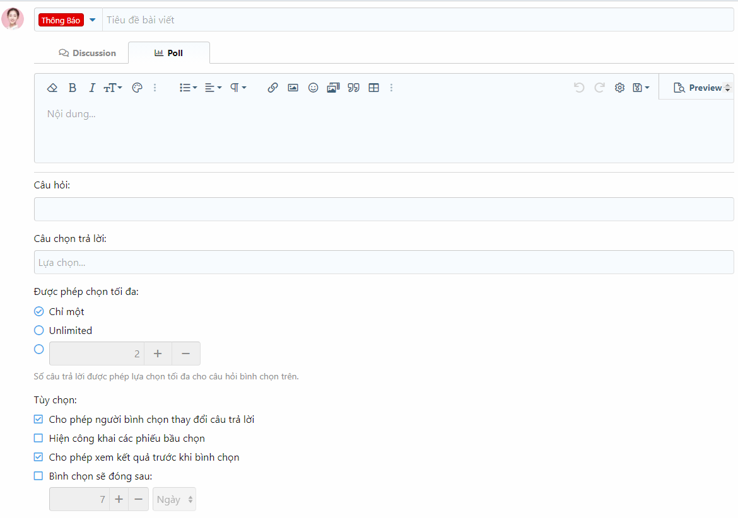Insert an image into the post
Image resolution: width=738 pixels, height=518 pixels.
(x=293, y=88)
